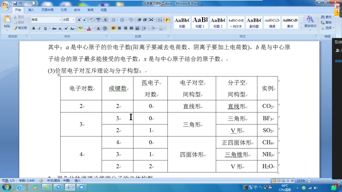
Task: Open the Select (选择) dropdown
Action: coord(328,28)
